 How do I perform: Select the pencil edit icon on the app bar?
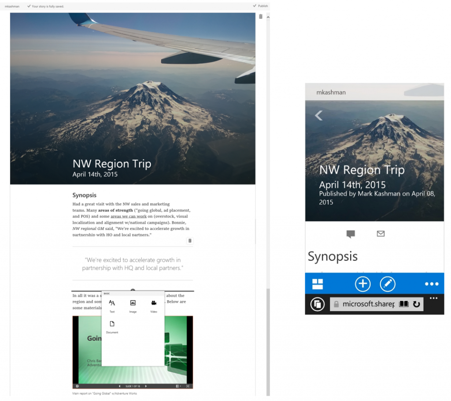point(388,284)
